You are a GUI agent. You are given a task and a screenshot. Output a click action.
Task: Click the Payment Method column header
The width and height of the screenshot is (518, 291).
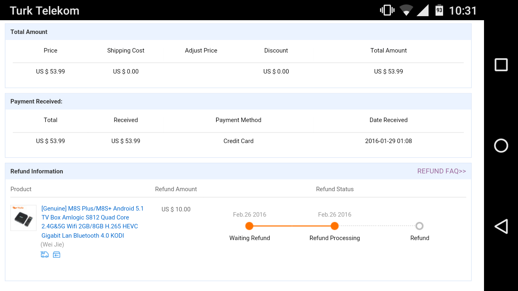pos(238,120)
